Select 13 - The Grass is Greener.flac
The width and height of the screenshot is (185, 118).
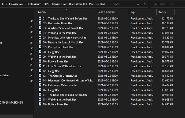(60, 76)
